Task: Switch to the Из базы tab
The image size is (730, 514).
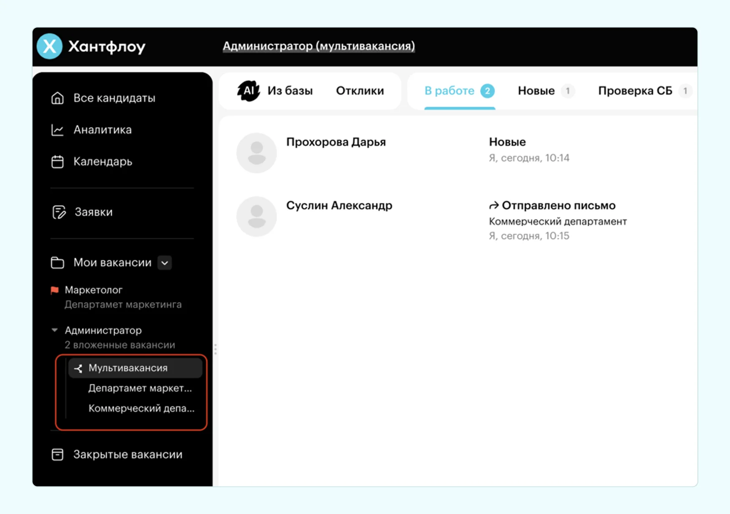Action: [290, 91]
